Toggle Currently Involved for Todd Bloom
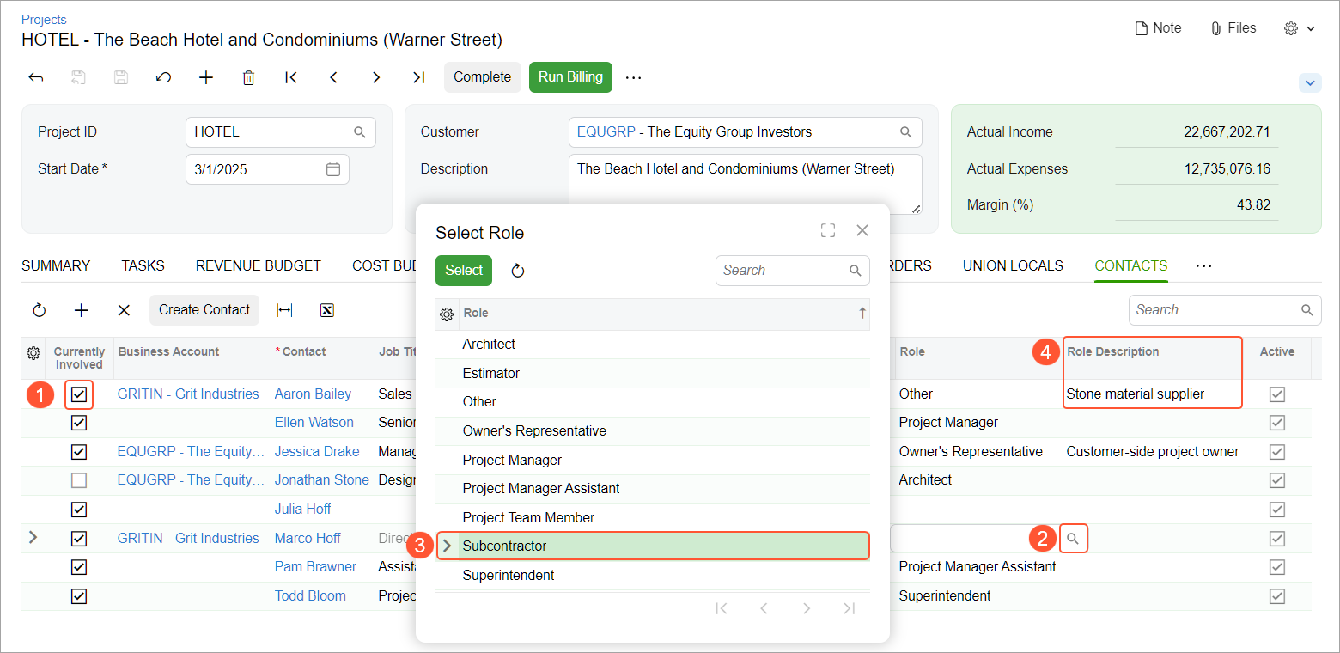1340x653 pixels. pyautogui.click(x=79, y=596)
